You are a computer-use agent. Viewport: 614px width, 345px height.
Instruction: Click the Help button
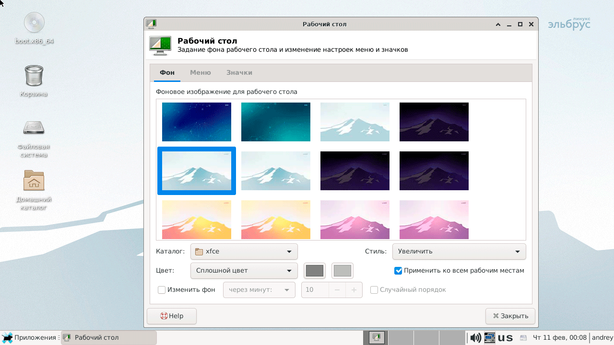coord(172,316)
